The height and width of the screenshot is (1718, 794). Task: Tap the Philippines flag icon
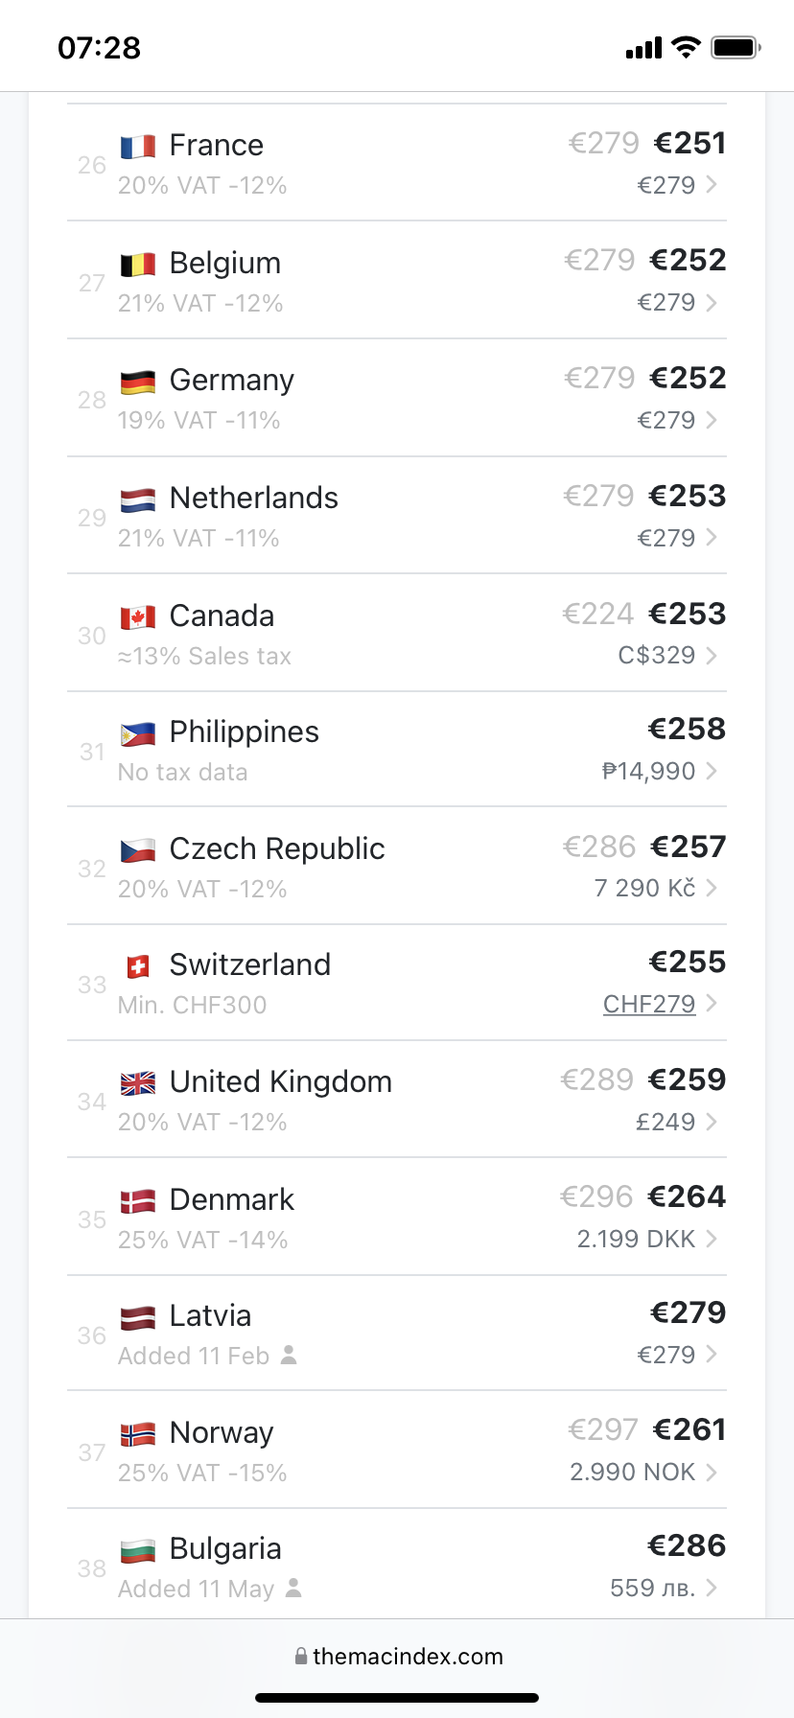138,734
